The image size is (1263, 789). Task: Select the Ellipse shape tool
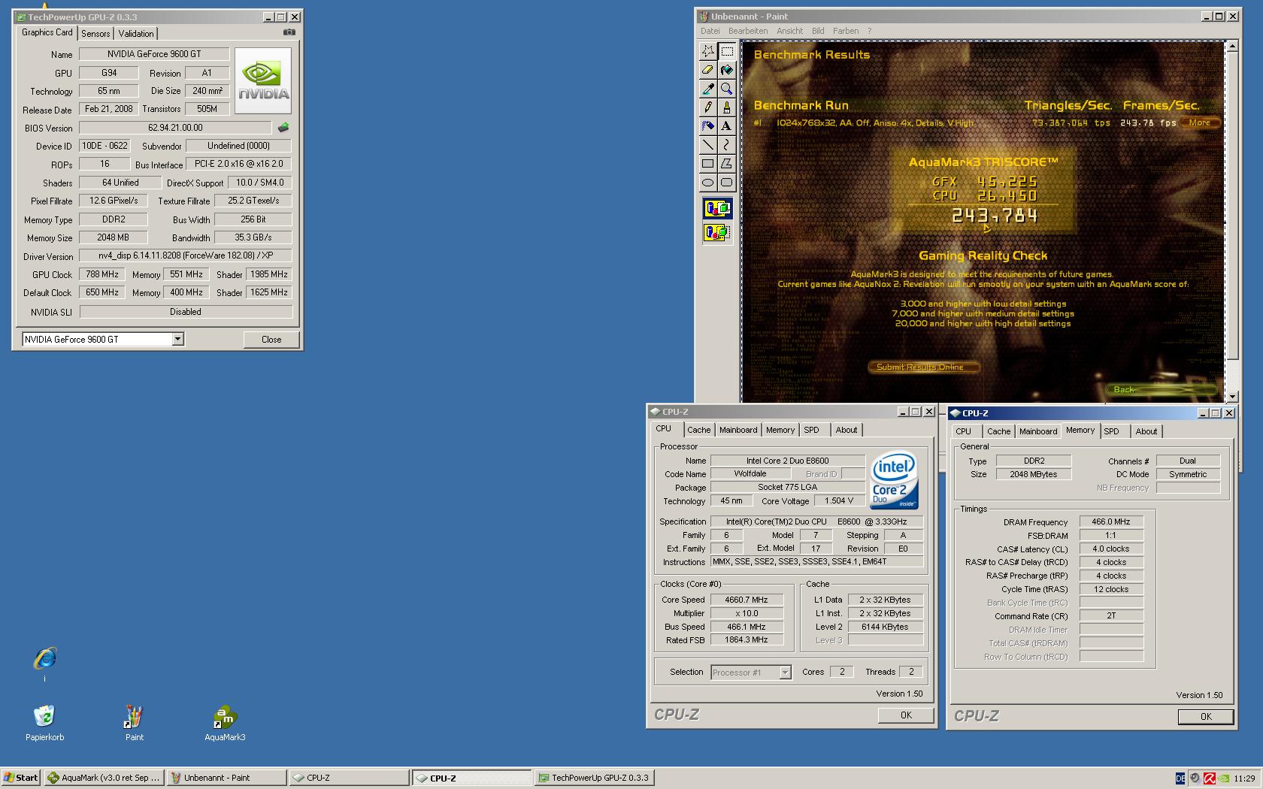tap(708, 183)
